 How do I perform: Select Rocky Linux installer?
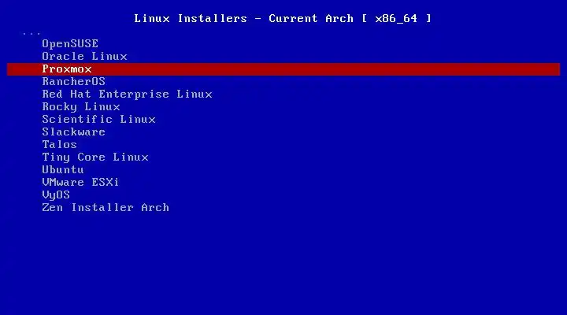(81, 107)
